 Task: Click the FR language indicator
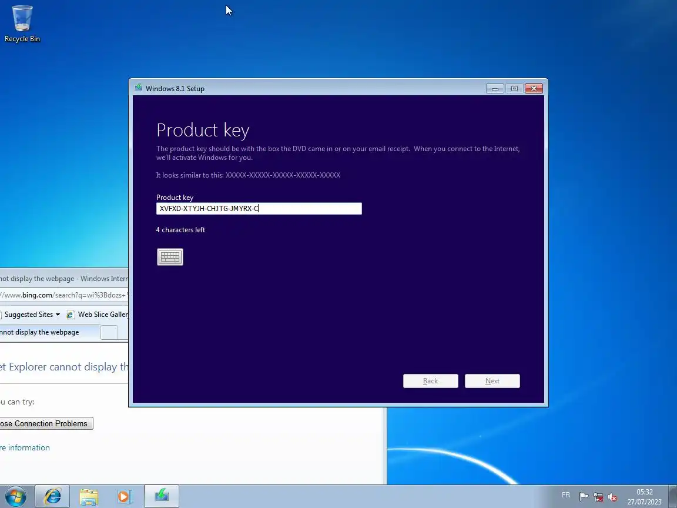pos(565,495)
